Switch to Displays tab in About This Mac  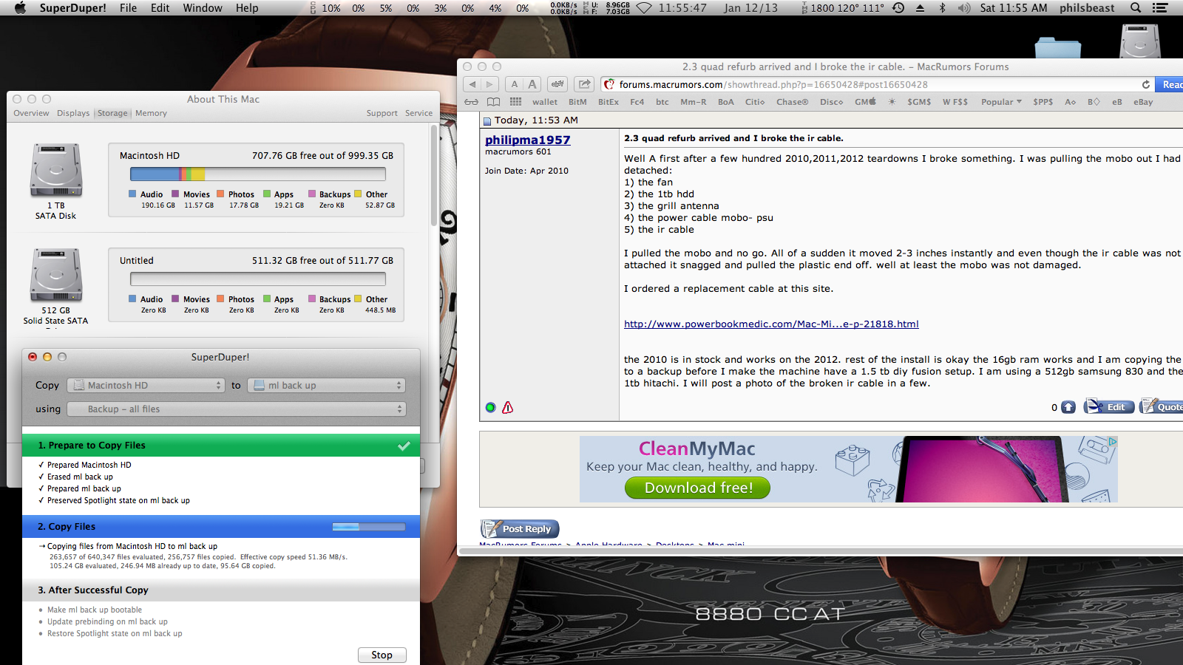tap(73, 113)
